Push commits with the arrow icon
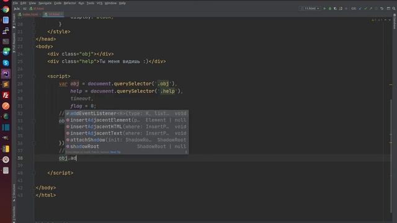The height and width of the screenshot is (223, 397). tap(371, 9)
